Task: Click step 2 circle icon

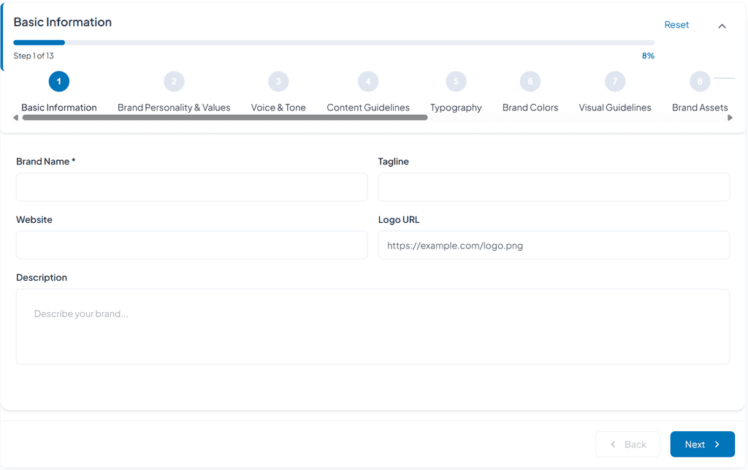Action: point(174,82)
